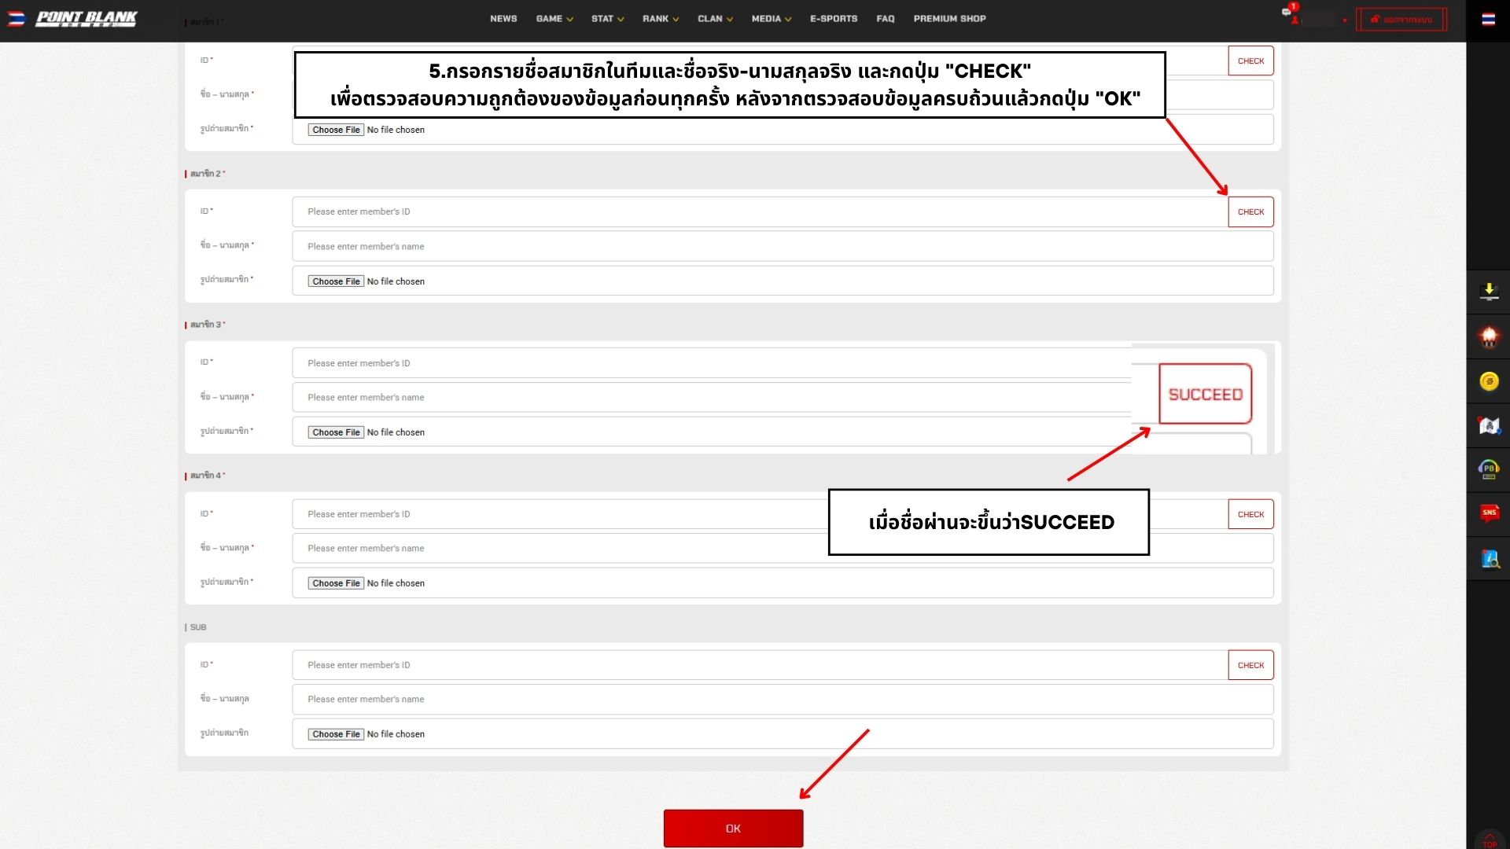
Task: Open the E-SPORTS menu item
Action: [834, 19]
